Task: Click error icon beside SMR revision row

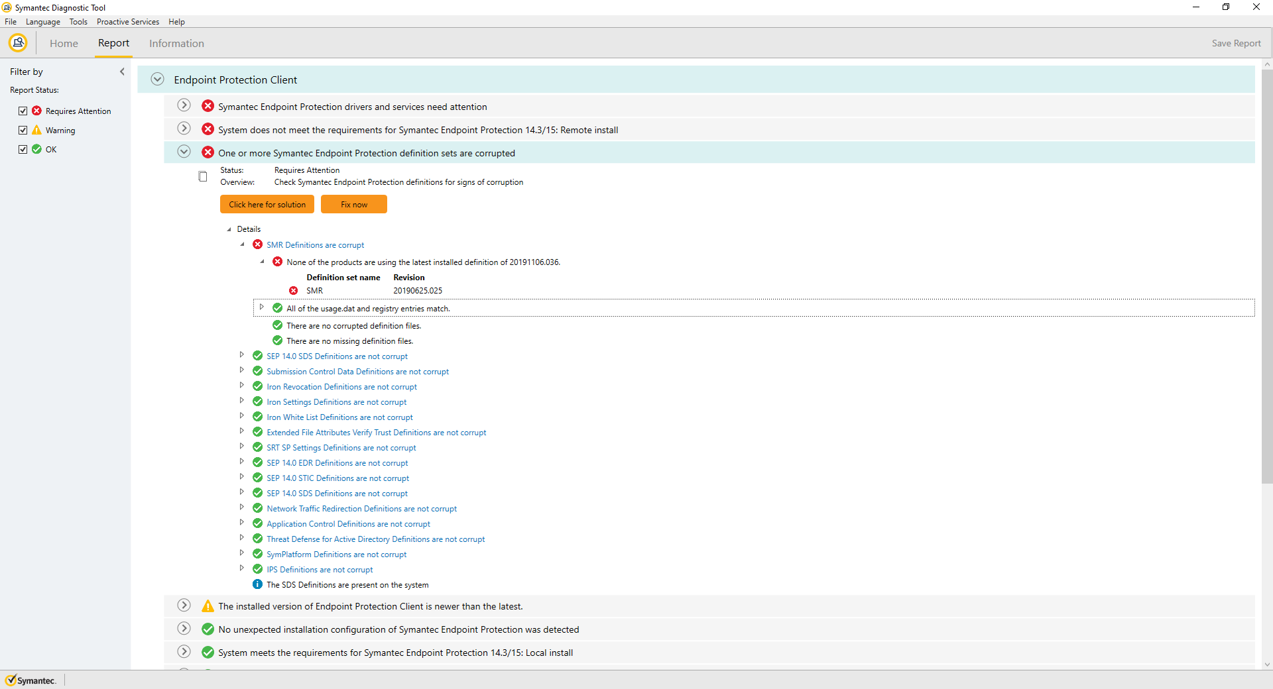Action: [x=293, y=290]
